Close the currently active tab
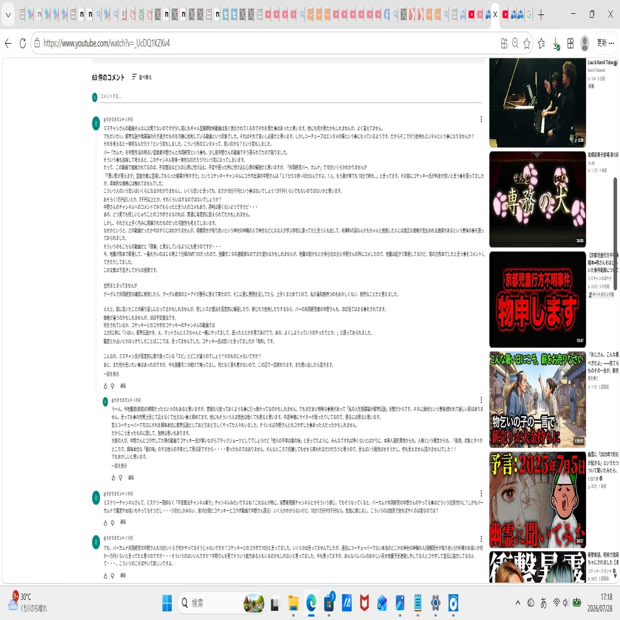The image size is (620, 620). pyautogui.click(x=495, y=14)
